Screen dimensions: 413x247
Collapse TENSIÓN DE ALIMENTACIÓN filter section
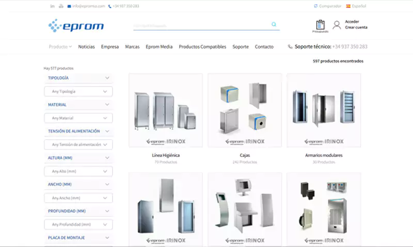coord(78,131)
